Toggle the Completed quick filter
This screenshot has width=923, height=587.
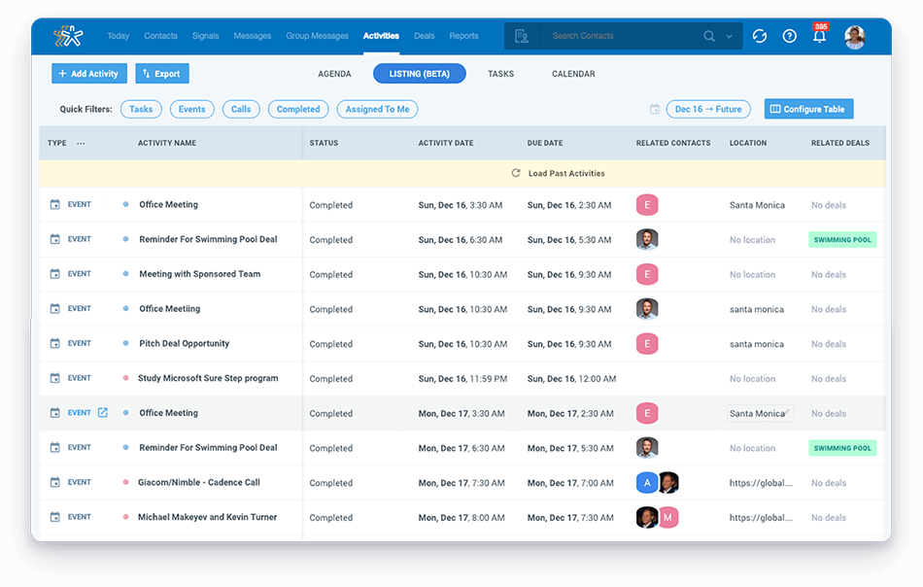click(x=298, y=109)
